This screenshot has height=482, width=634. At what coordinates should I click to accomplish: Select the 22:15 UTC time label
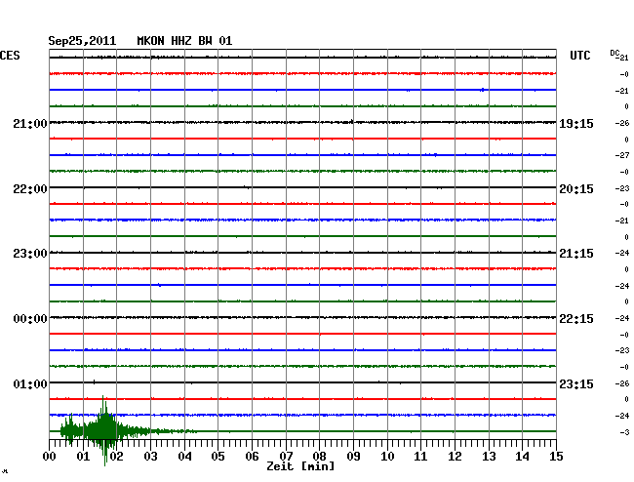pyautogui.click(x=576, y=319)
